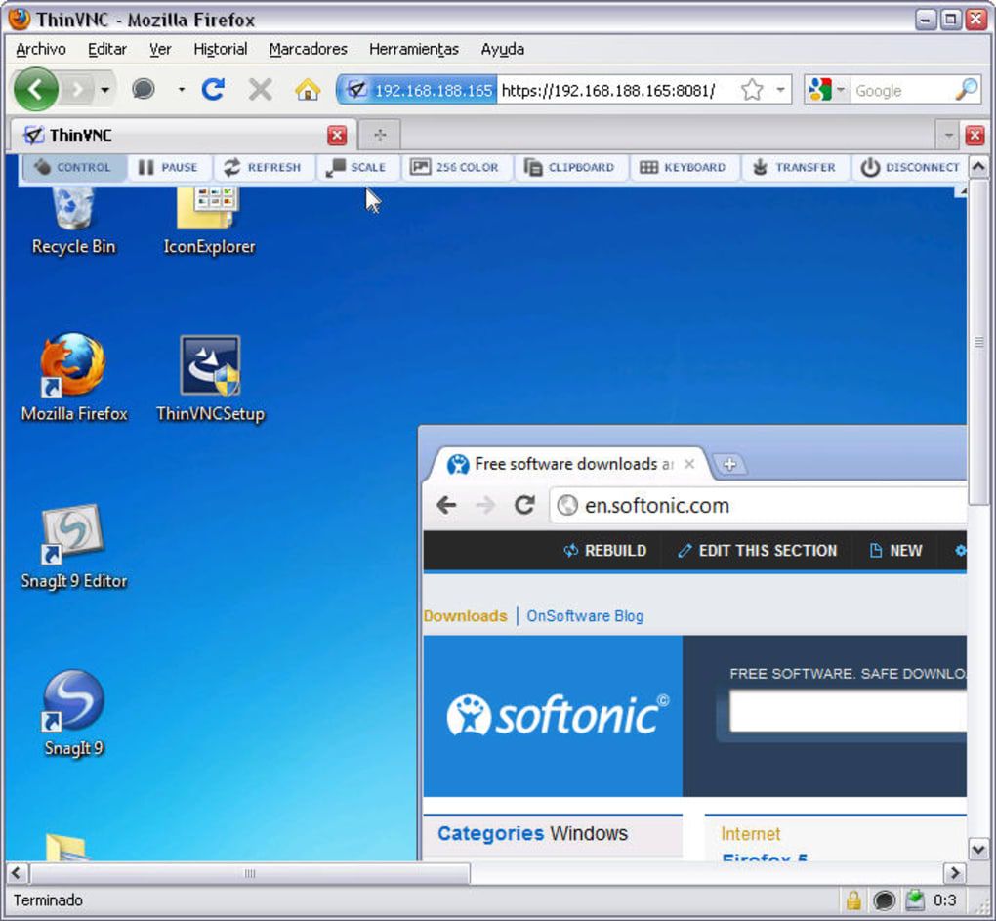The height and width of the screenshot is (921, 996).
Task: Open the Google search engine selector
Action: (826, 90)
